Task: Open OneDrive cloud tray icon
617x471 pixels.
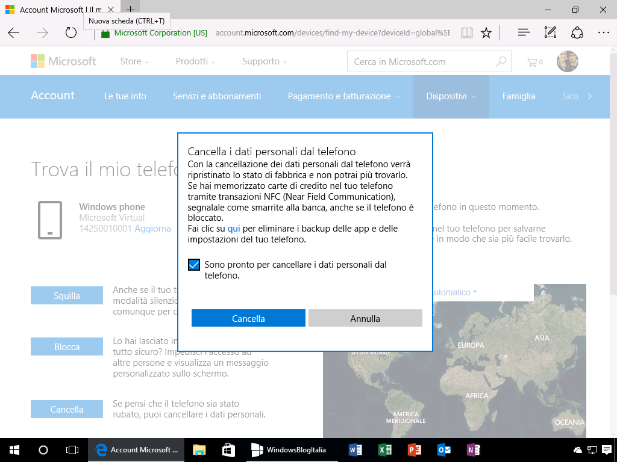Action: pos(578,450)
